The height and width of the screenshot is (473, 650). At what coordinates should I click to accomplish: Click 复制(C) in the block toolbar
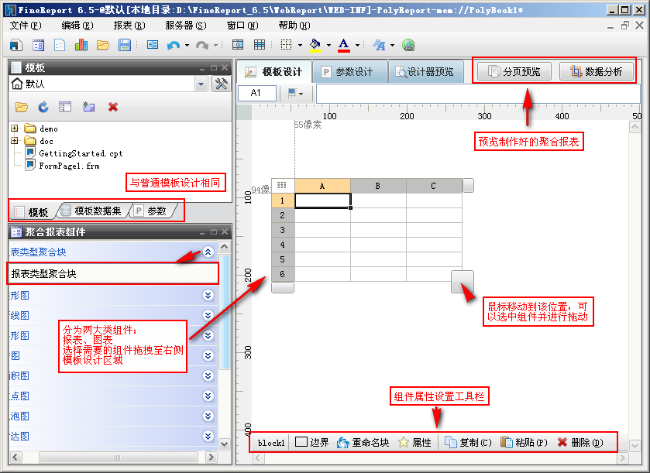(468, 442)
